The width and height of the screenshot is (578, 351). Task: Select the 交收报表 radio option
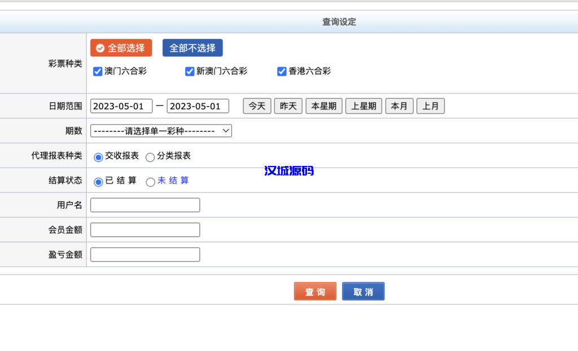click(98, 156)
